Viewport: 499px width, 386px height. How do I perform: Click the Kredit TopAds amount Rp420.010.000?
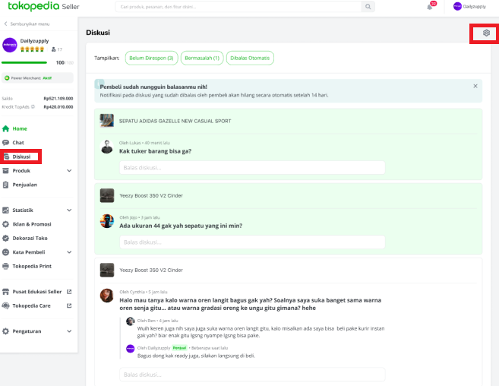58,106
